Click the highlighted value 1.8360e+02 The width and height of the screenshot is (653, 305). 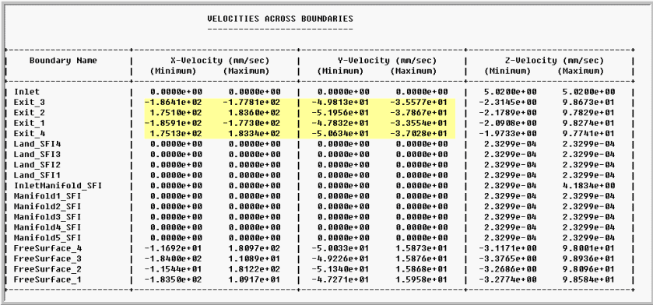tap(255, 113)
